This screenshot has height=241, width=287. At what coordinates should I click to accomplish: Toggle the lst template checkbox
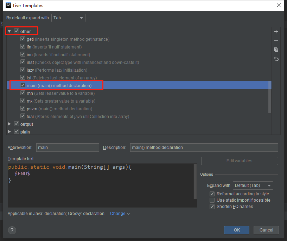[23, 77]
